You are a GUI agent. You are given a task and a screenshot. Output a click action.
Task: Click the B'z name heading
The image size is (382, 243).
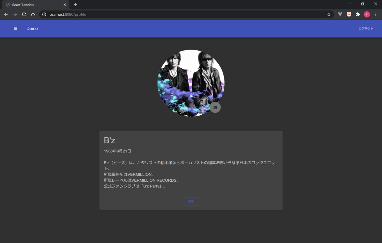[x=110, y=140]
